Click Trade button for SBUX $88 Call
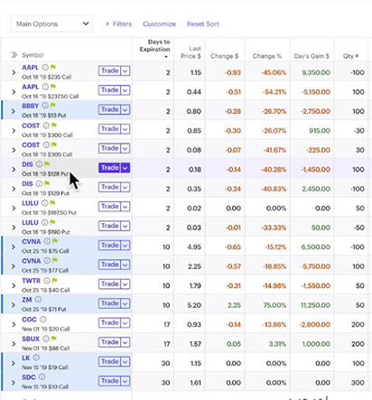Viewport: 372px width, 400px height. 109,342
